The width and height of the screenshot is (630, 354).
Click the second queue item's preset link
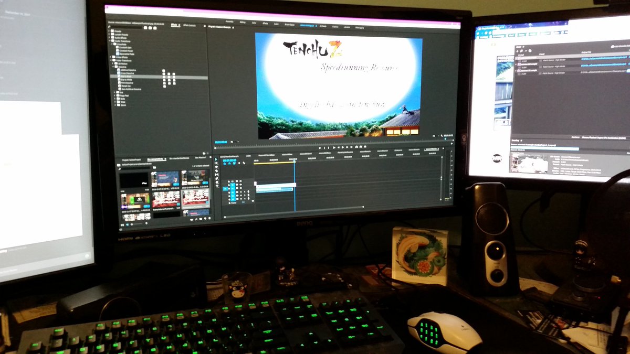[553, 66]
